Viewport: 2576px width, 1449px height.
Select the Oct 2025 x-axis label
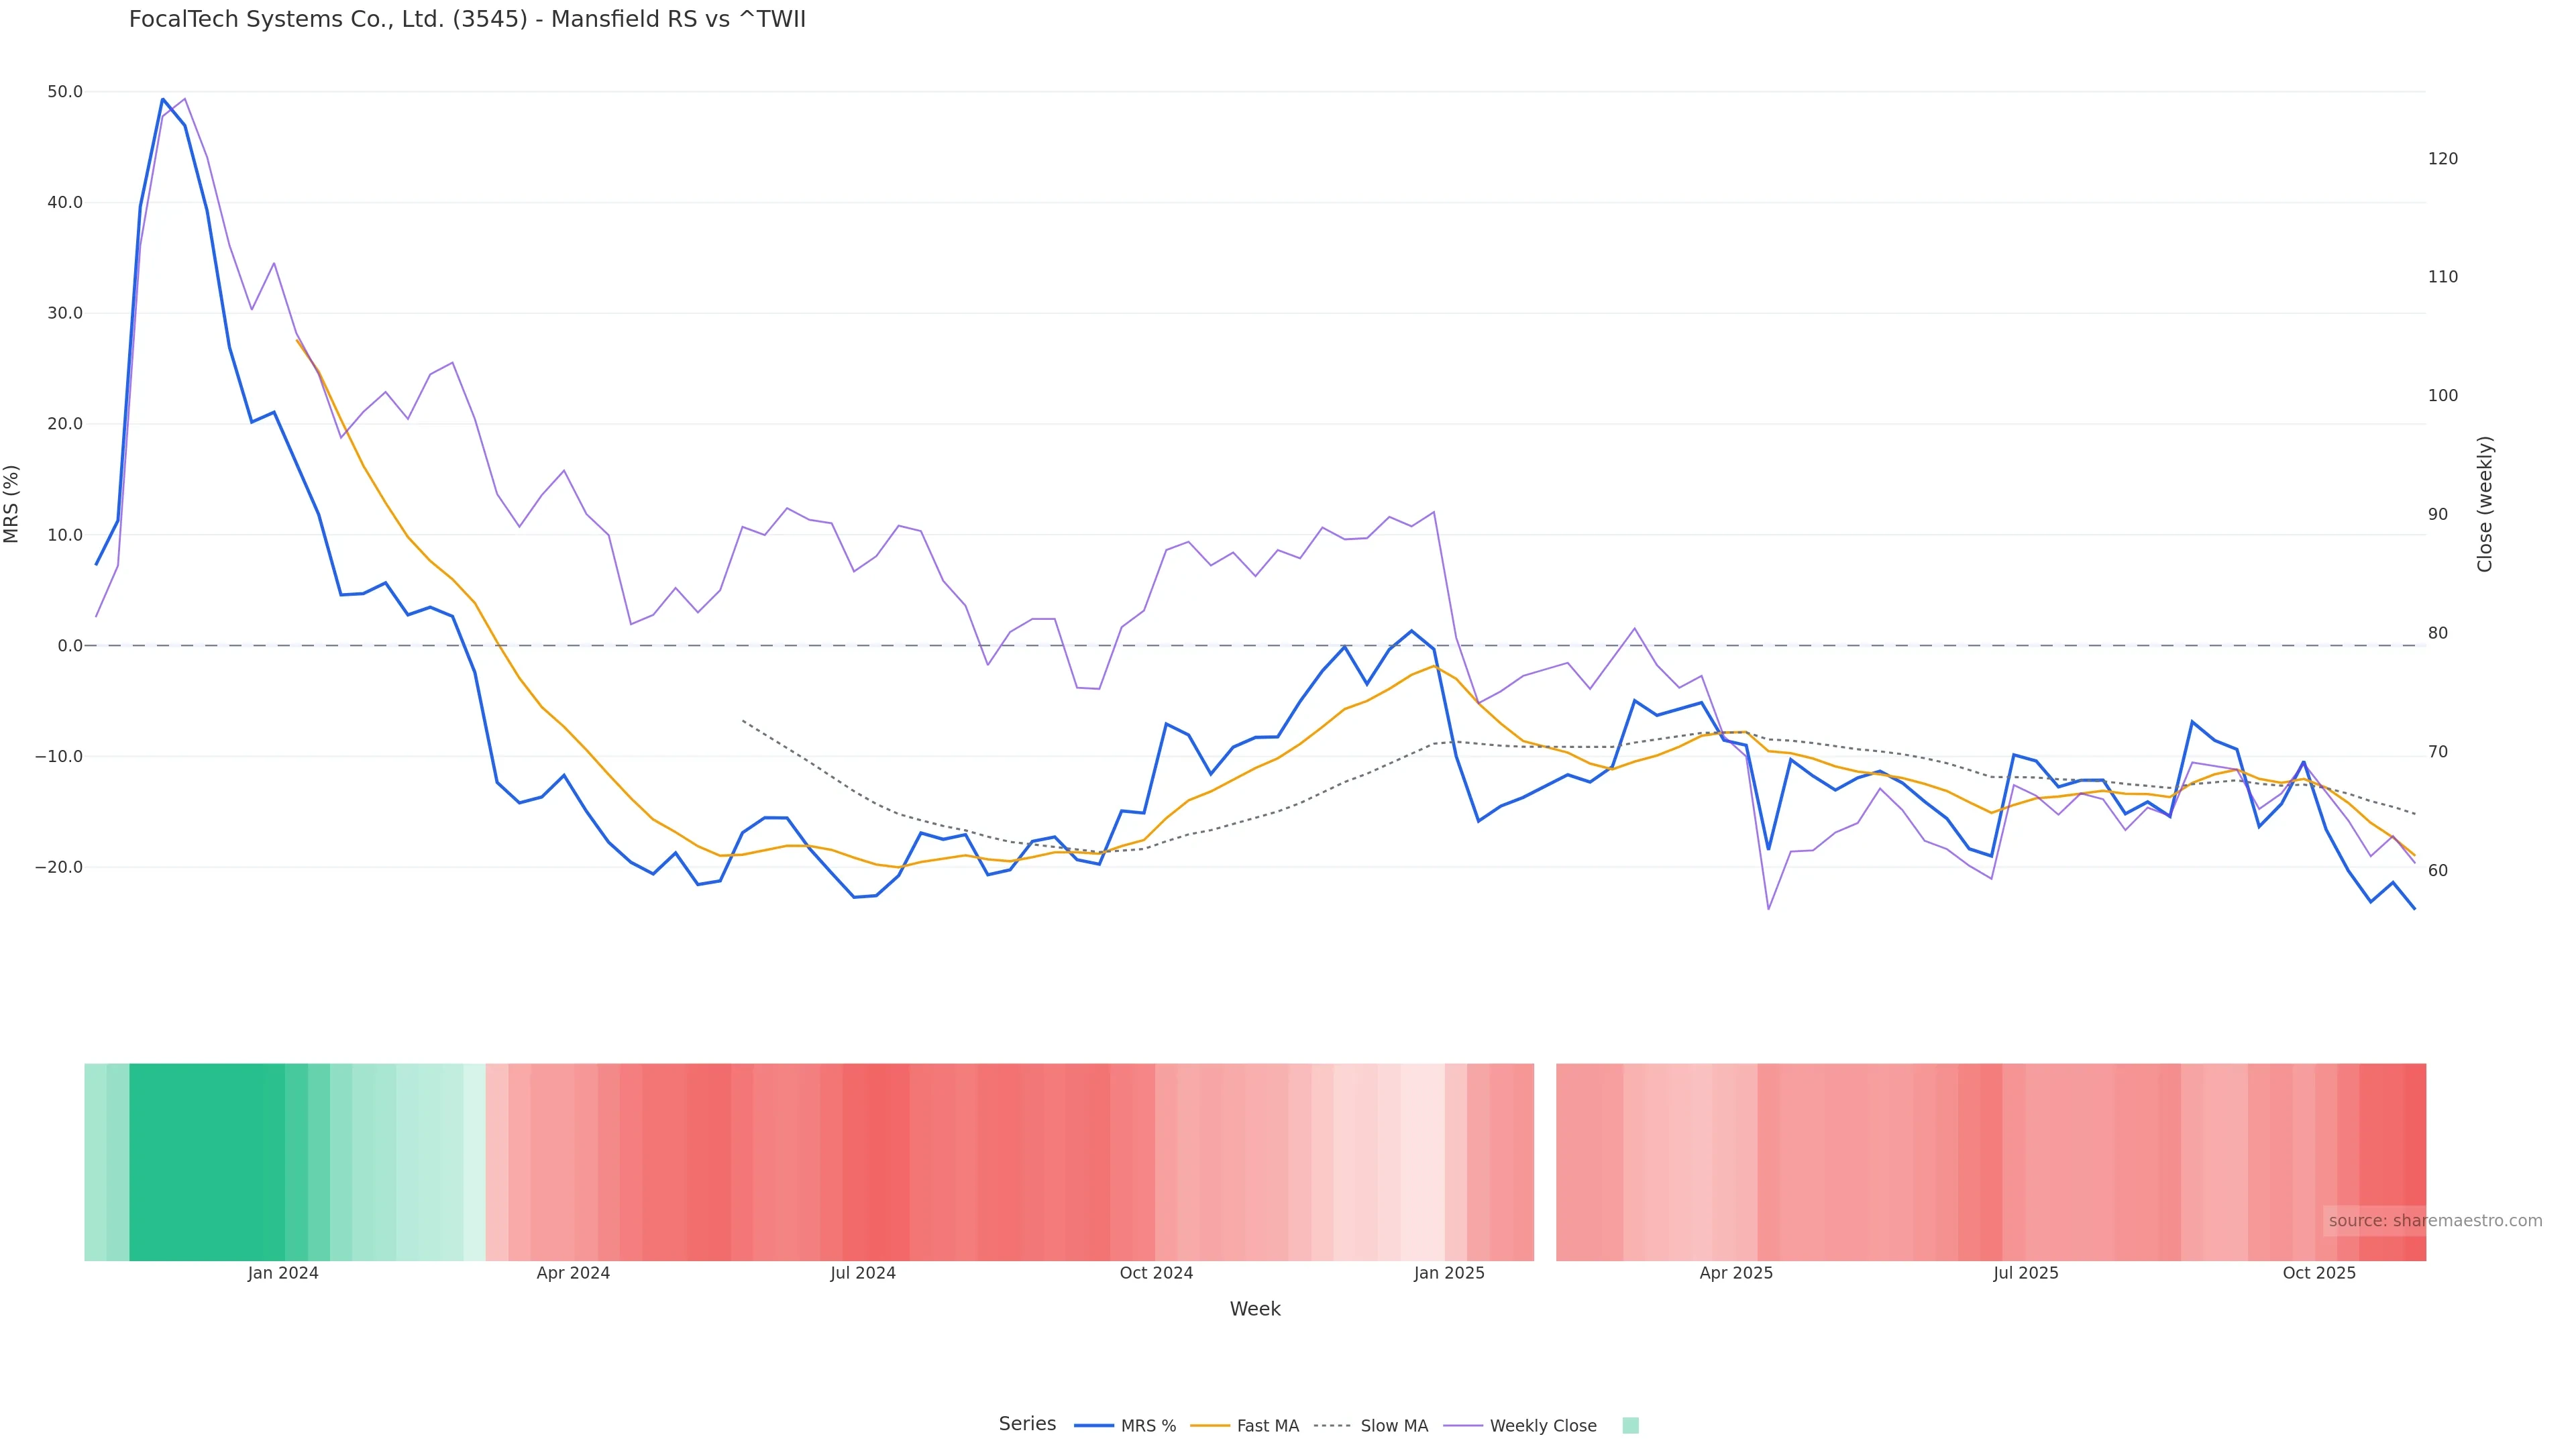(2319, 1274)
